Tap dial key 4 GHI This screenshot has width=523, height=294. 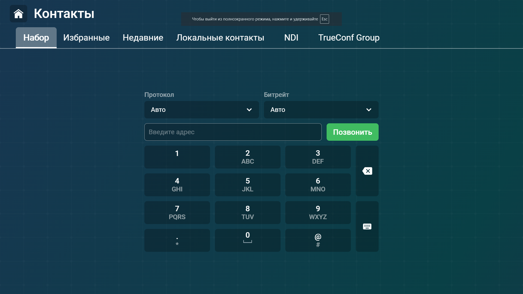(x=177, y=185)
